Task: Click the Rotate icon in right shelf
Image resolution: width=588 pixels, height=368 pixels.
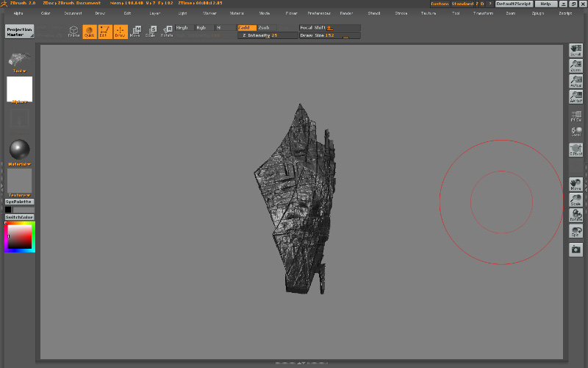Action: 576,215
